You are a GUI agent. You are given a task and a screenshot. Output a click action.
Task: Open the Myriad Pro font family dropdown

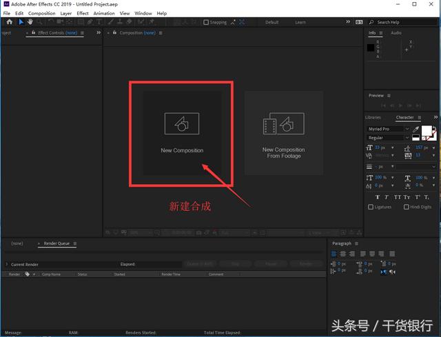coord(407,129)
